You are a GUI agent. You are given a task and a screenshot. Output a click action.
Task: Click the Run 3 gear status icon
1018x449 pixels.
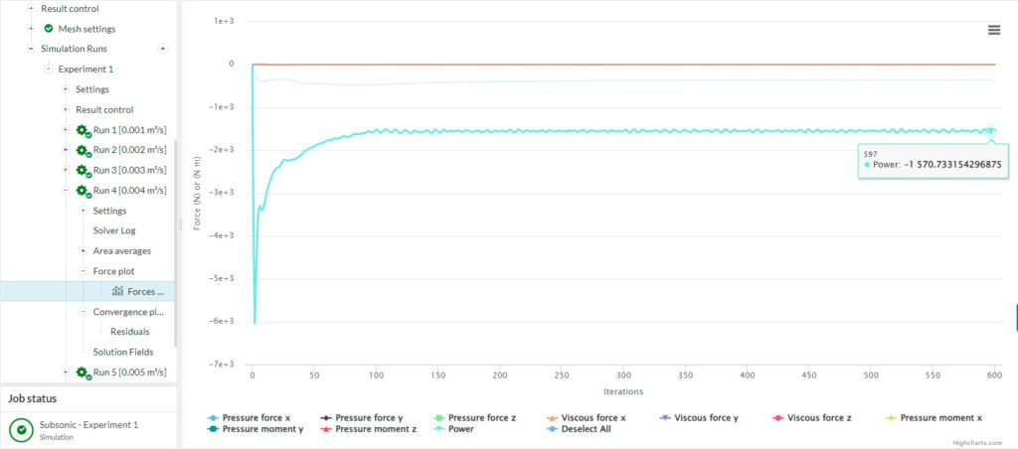84,171
